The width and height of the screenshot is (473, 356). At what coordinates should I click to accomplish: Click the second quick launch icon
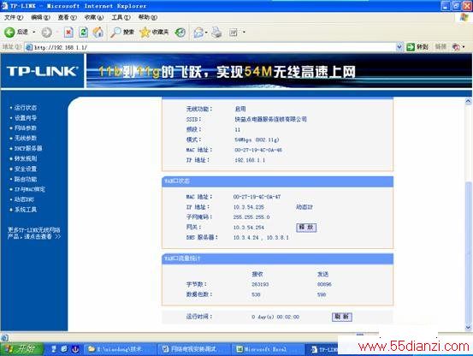tap(64, 349)
